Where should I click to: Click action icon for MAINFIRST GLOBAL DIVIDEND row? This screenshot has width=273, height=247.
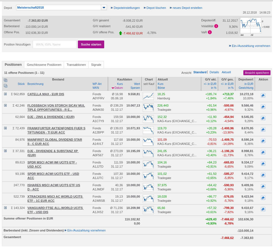click(263, 141)
